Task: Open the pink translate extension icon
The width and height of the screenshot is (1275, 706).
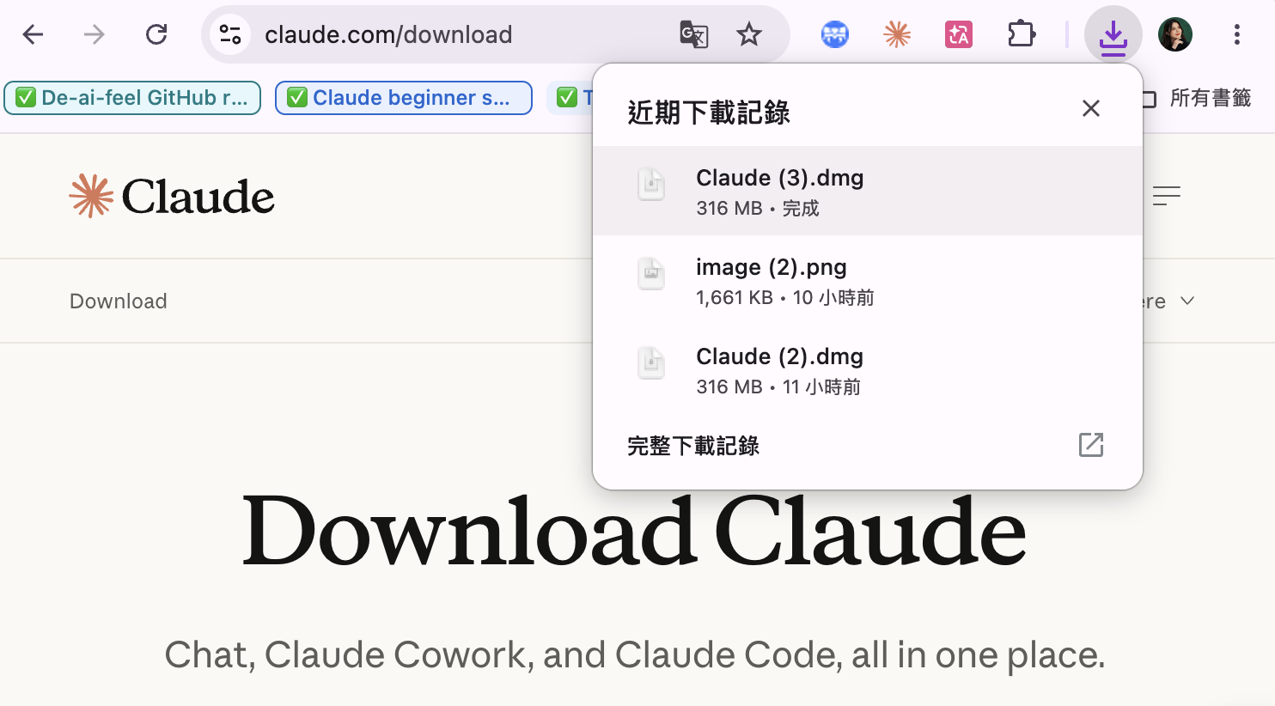Action: pos(959,34)
